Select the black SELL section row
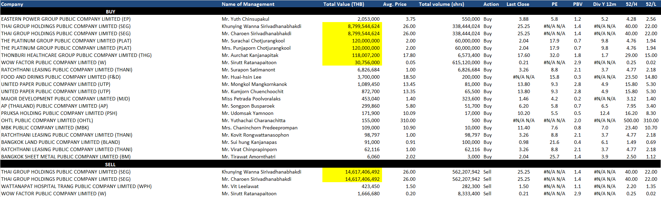The width and height of the screenshot is (661, 197). [x=110, y=165]
